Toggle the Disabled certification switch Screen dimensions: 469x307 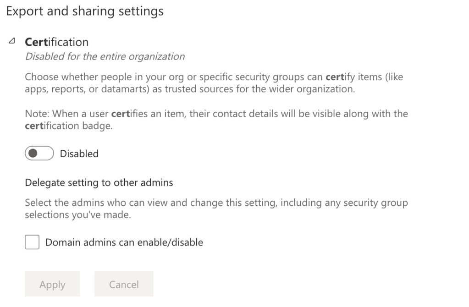coord(39,154)
